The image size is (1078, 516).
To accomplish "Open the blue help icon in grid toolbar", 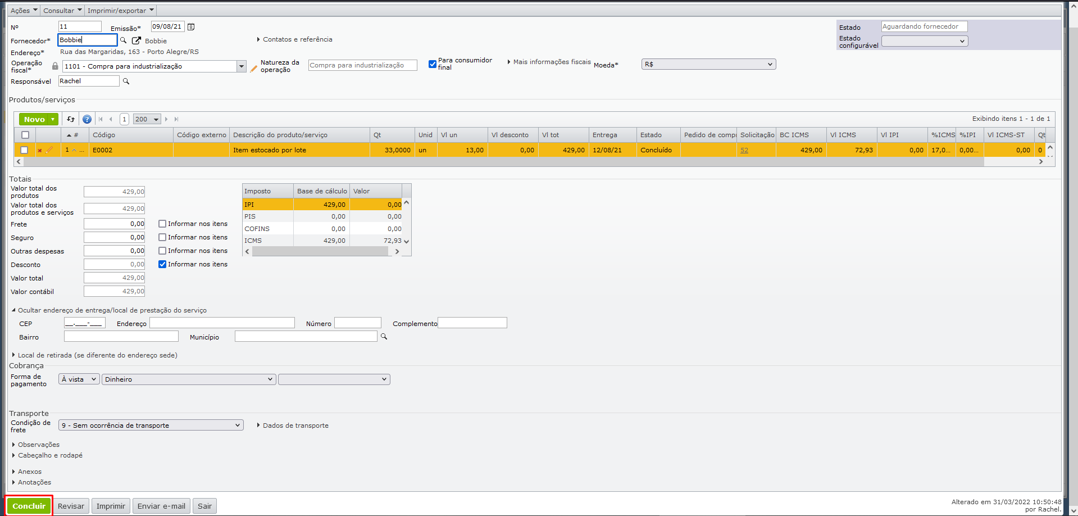I will [x=87, y=119].
